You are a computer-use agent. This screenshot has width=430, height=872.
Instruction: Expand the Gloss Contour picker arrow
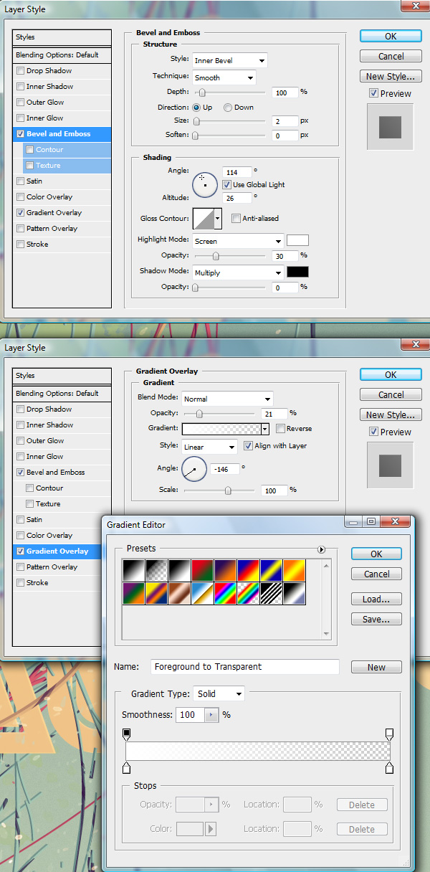point(217,218)
